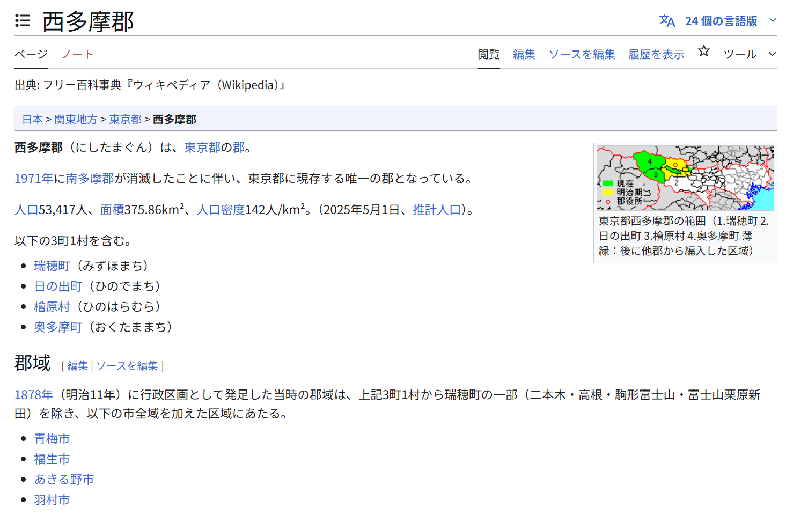Follow the 日本 breadcrumb link
The width and height of the screenshot is (786, 515).
(x=32, y=119)
